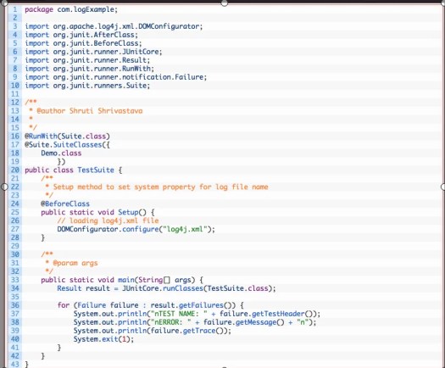Select '@Suite.SuiteClasses' annotation on line 17
445x368 pixels.
tap(64, 145)
